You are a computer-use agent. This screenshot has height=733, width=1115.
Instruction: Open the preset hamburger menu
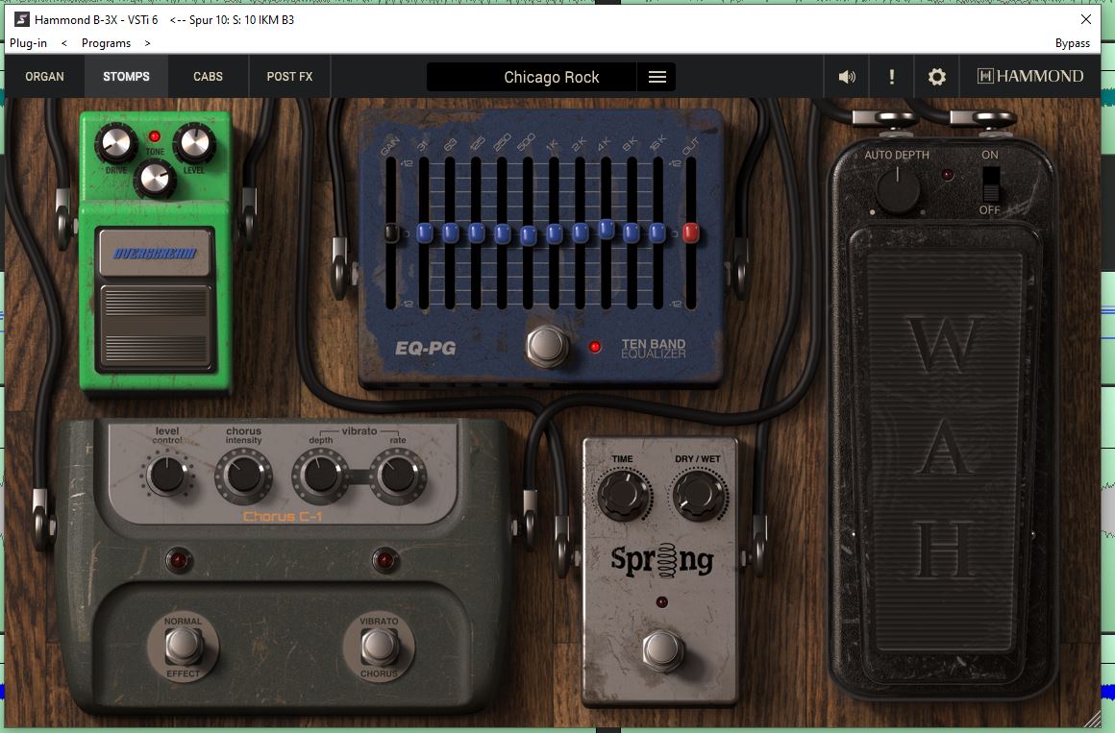[x=657, y=77]
